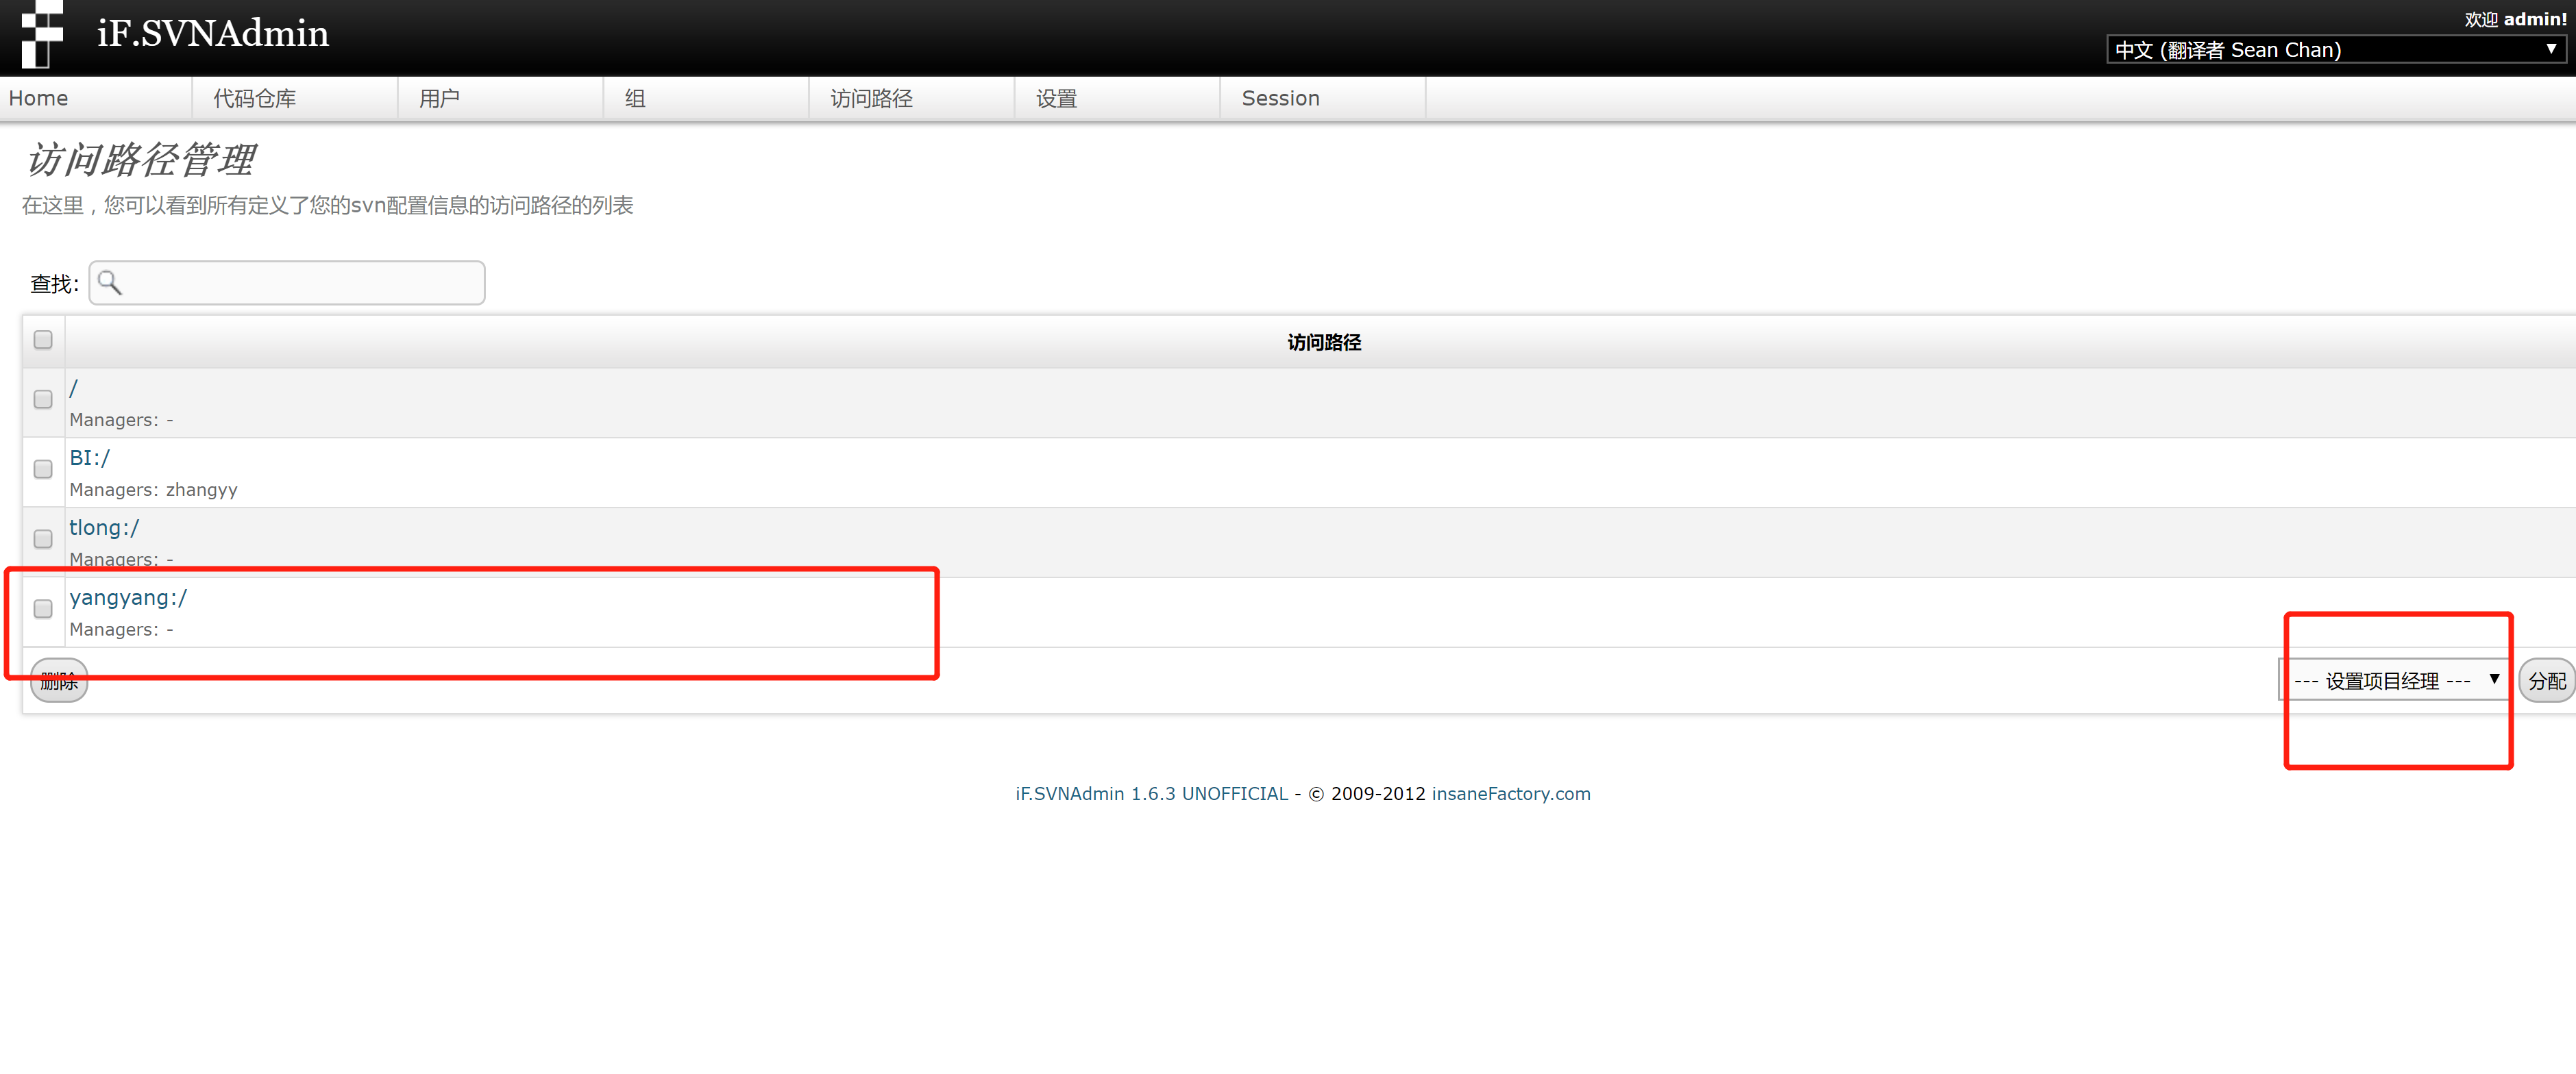Open the 用户 menu
Image resolution: width=2576 pixels, height=1074 pixels.
pos(440,99)
